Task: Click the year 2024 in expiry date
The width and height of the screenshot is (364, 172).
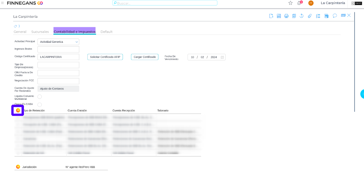Action: pos(214,57)
